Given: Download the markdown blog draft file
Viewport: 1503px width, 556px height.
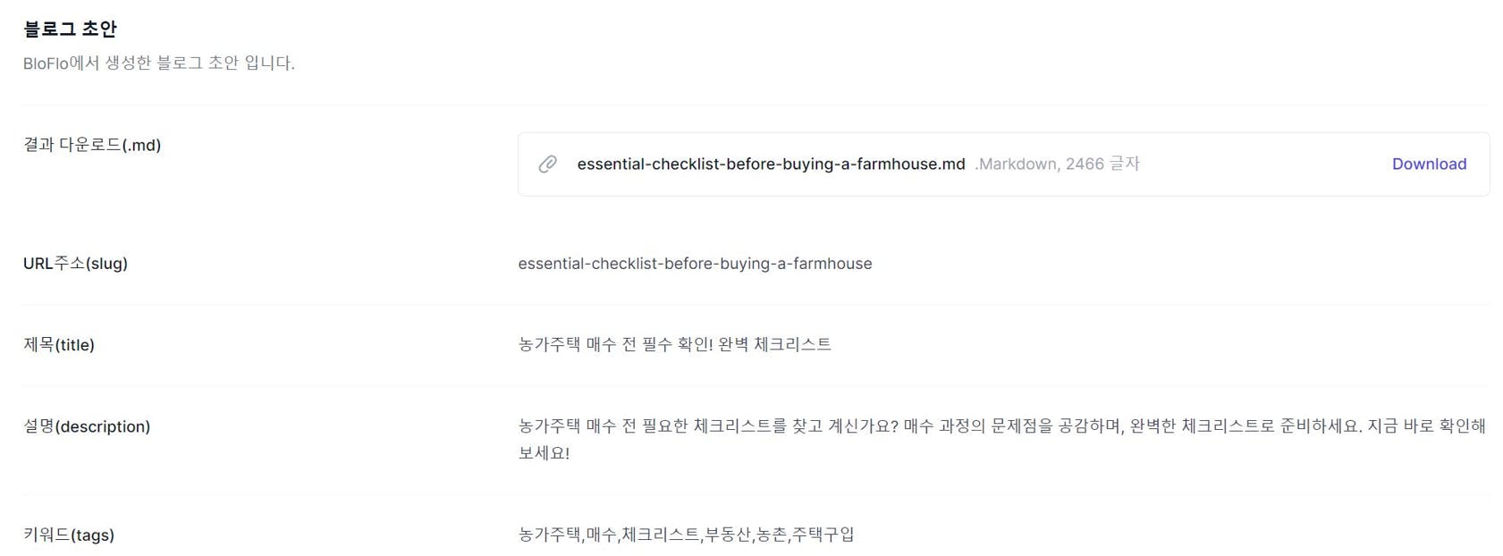Looking at the screenshot, I should 1428,164.
